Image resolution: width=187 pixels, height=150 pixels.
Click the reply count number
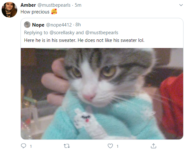(31, 146)
